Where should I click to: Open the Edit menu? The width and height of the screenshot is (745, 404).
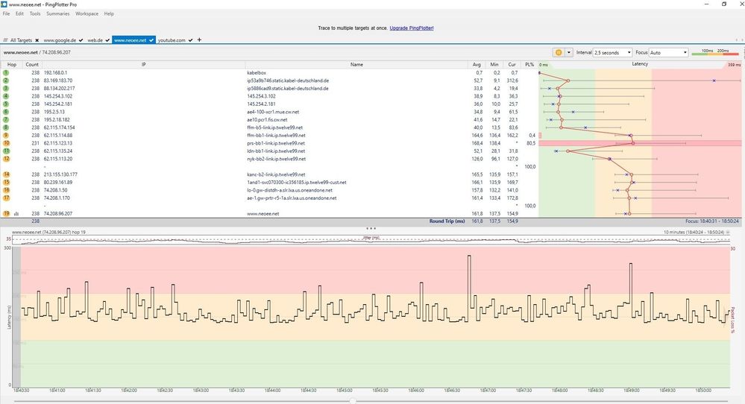click(19, 13)
